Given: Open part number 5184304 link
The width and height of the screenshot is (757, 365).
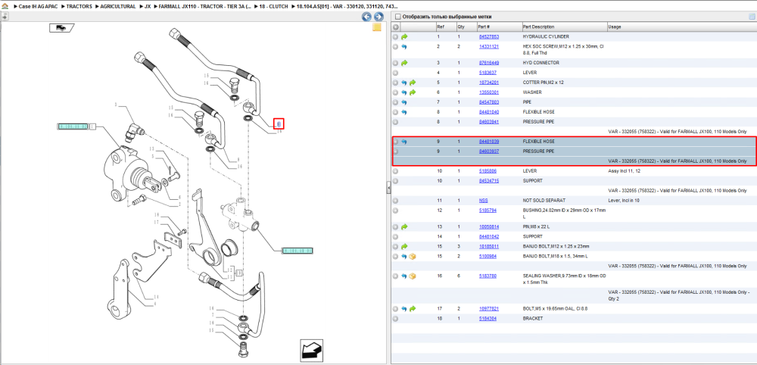Looking at the screenshot, I should click(x=487, y=319).
